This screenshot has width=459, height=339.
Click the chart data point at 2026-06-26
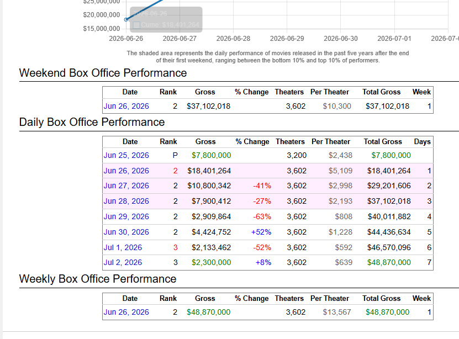[x=126, y=19]
